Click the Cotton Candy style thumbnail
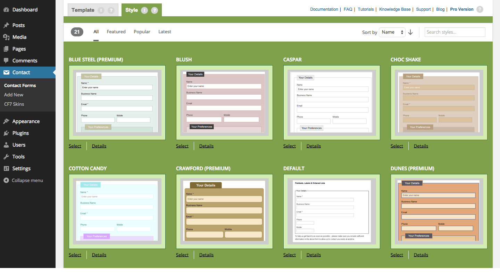 pyautogui.click(x=117, y=211)
